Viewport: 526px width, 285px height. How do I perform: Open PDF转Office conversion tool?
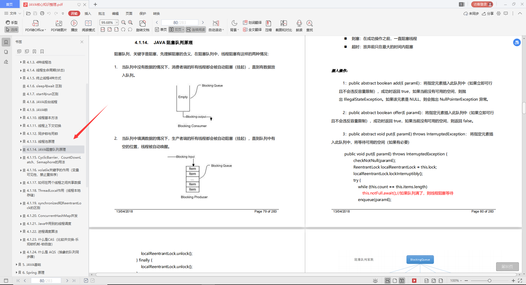pos(35,25)
